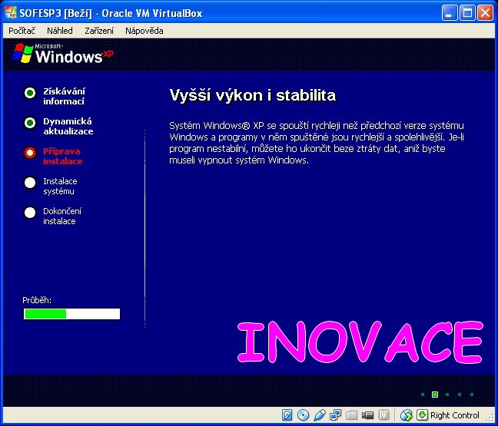Click the green Průběh progress bar
The image size is (498, 426).
pyautogui.click(x=71, y=314)
